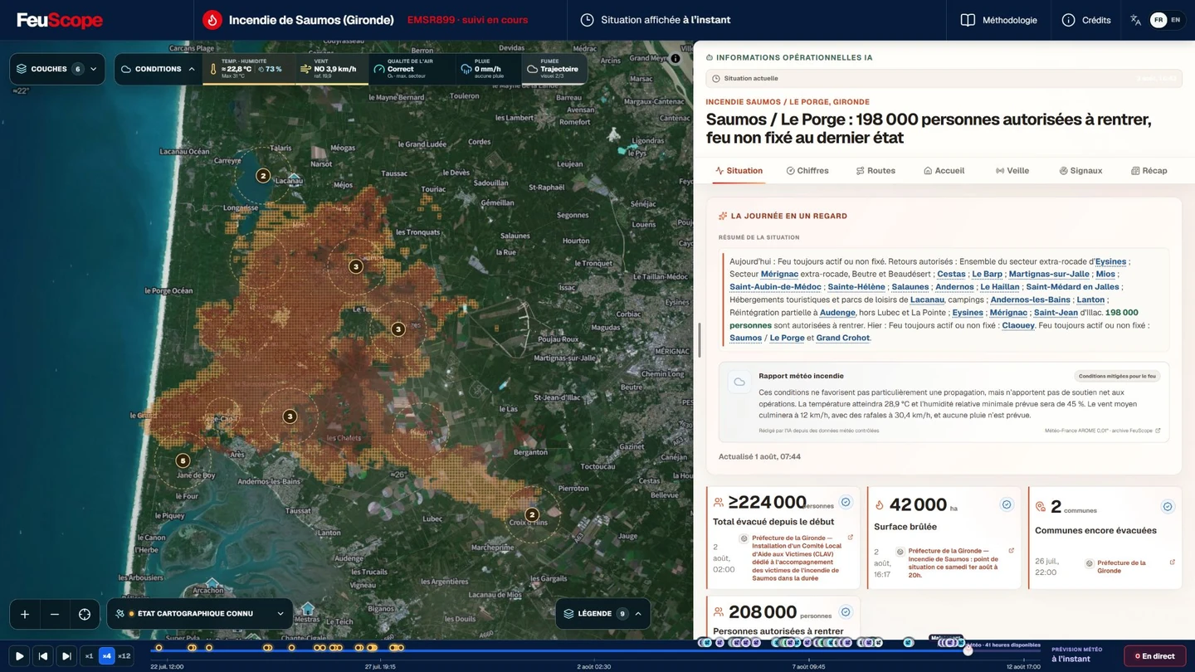Screen dimensions: 1195x672
Task: Open the Veille tab
Action: [1012, 171]
